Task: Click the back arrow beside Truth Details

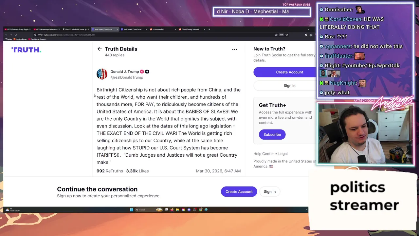Action: [x=100, y=49]
